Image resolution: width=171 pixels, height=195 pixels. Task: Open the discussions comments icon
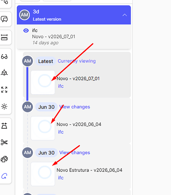tap(4, 19)
